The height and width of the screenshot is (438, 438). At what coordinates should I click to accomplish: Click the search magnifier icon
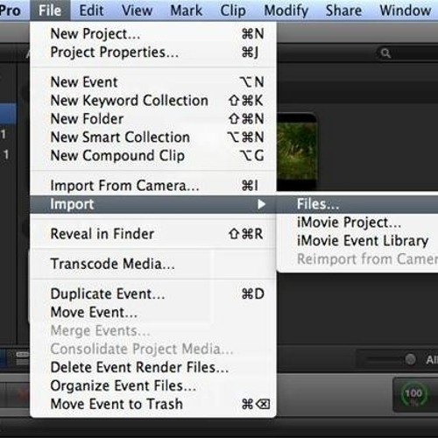click(385, 53)
